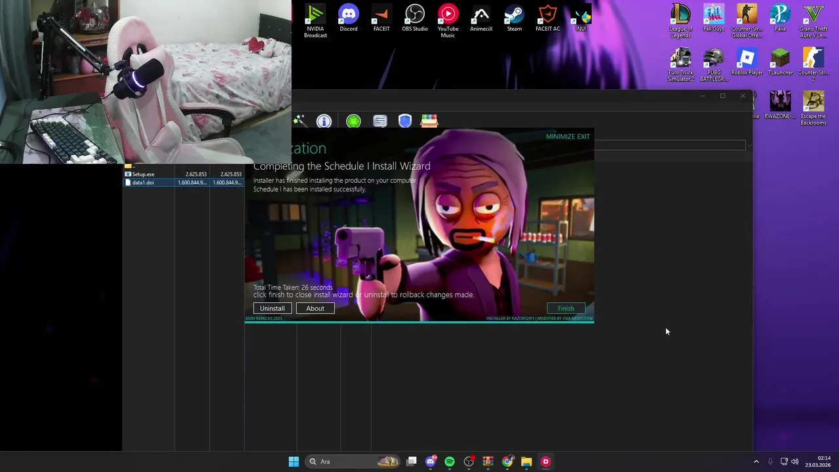Click the EXIT link in the installer

[x=583, y=136]
